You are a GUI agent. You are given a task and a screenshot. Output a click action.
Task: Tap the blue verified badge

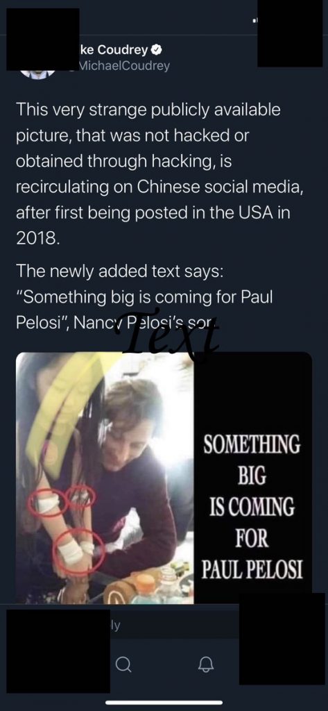point(157,49)
